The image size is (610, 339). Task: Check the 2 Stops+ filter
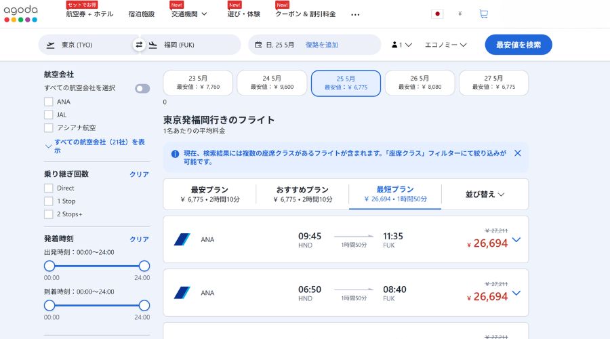(x=49, y=214)
